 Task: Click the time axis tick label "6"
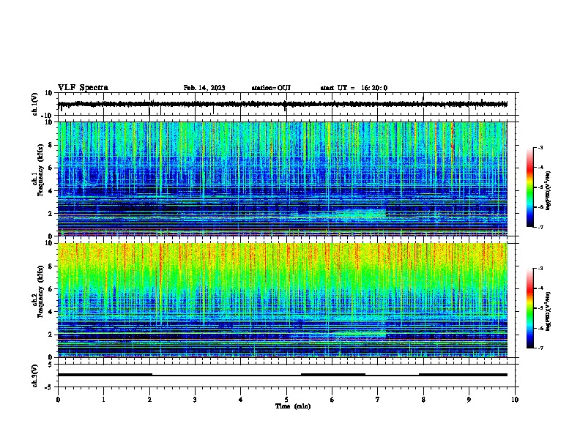[x=332, y=400]
